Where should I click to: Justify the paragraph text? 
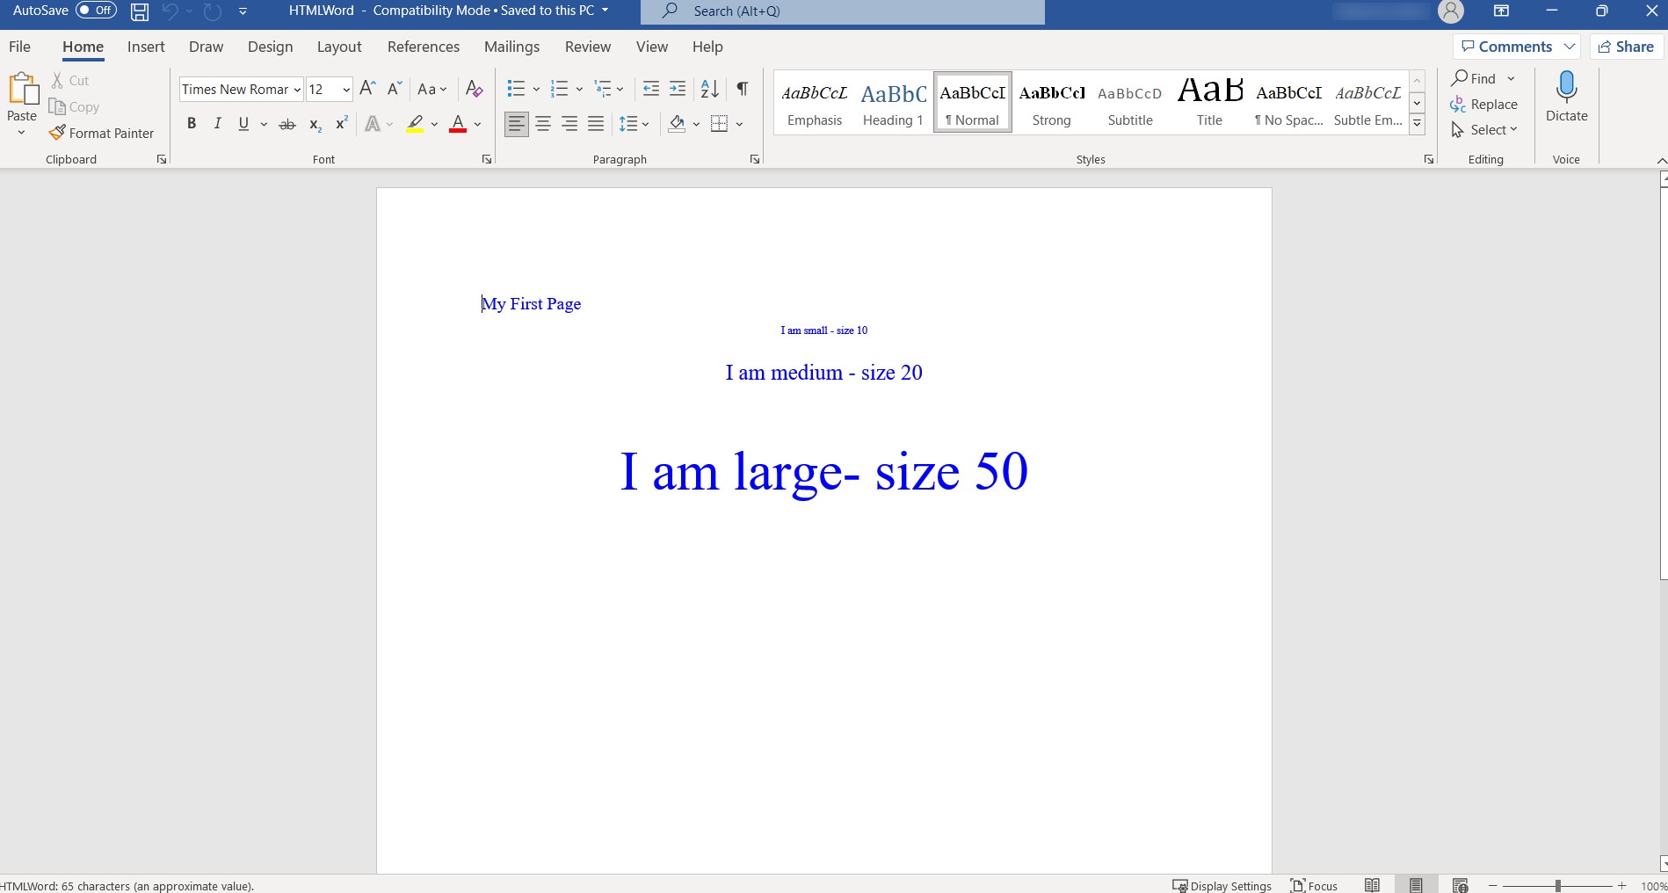[596, 124]
